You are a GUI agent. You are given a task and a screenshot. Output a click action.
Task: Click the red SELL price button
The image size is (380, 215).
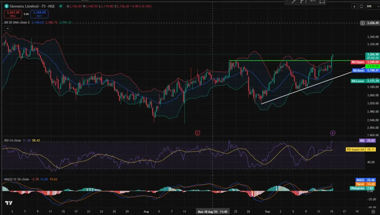(x=12, y=14)
